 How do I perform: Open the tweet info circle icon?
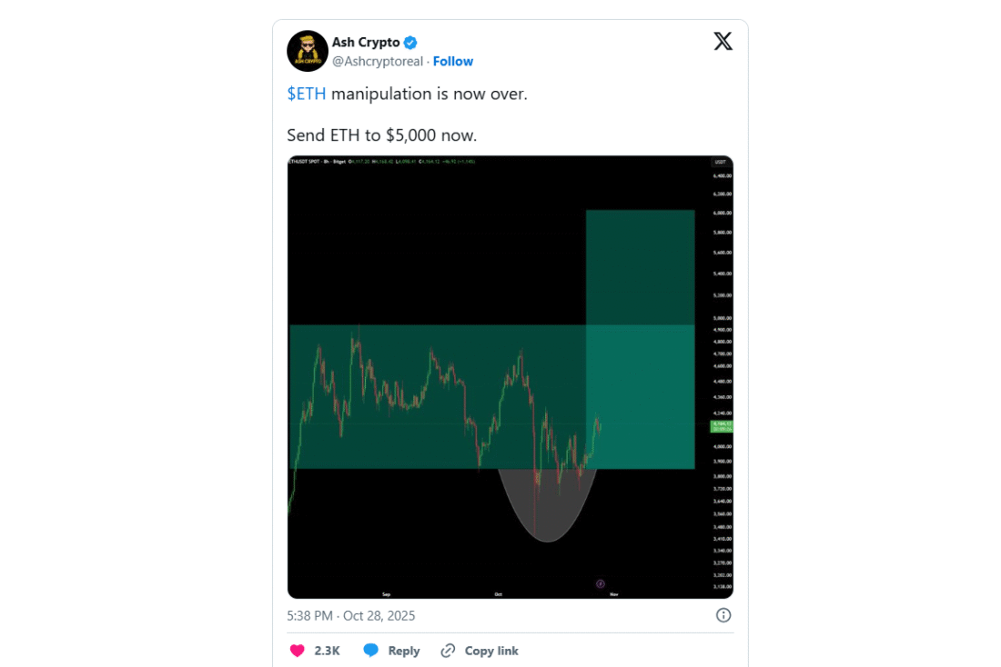[723, 615]
